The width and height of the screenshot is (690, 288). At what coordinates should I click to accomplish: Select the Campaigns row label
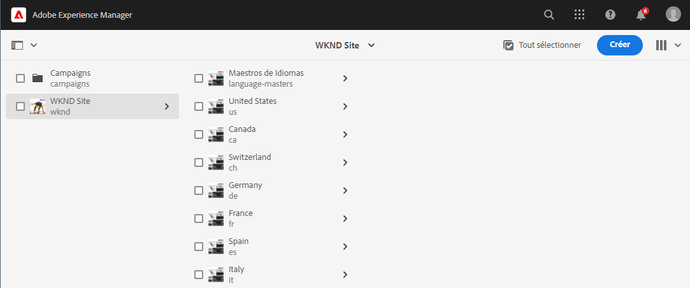[71, 73]
